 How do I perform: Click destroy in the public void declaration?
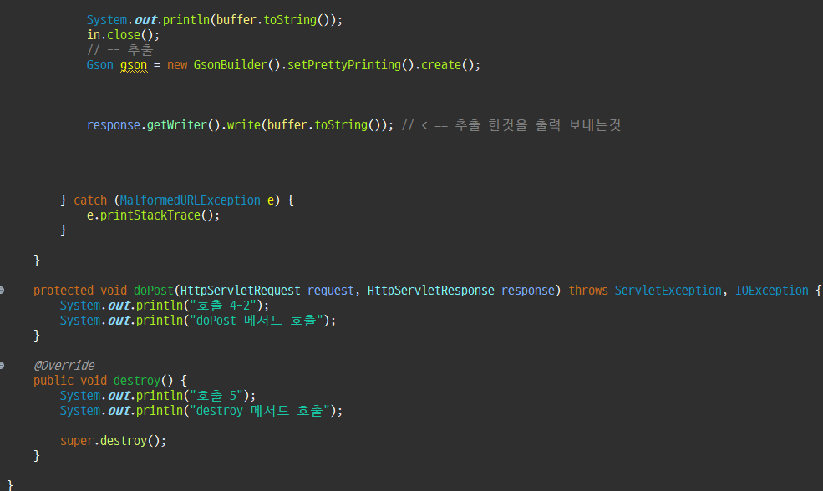click(x=137, y=381)
